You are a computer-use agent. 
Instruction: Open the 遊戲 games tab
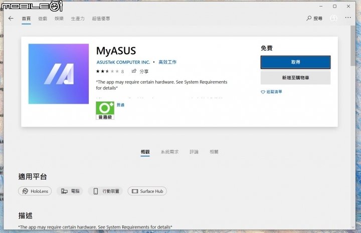click(43, 19)
